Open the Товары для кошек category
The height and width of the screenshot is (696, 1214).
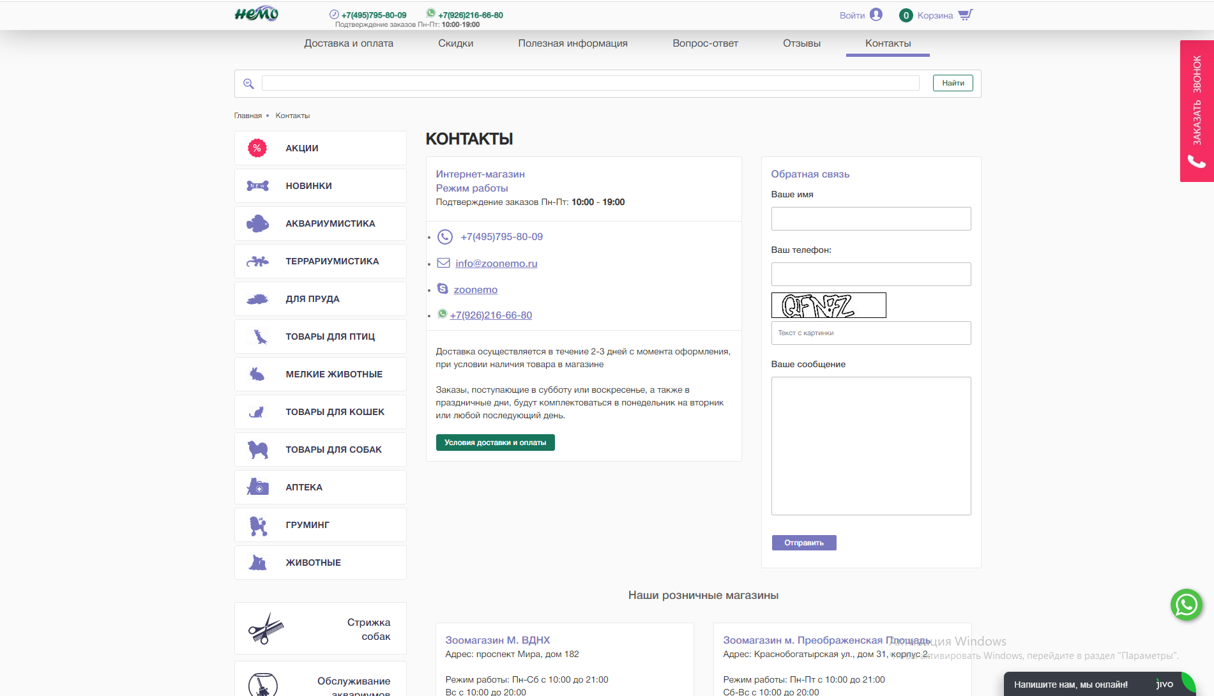(321, 412)
